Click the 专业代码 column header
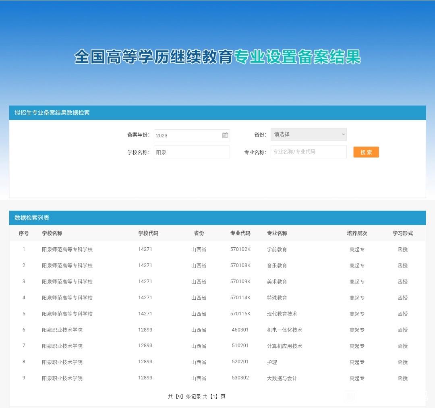This screenshot has width=435, height=408. tap(240, 233)
